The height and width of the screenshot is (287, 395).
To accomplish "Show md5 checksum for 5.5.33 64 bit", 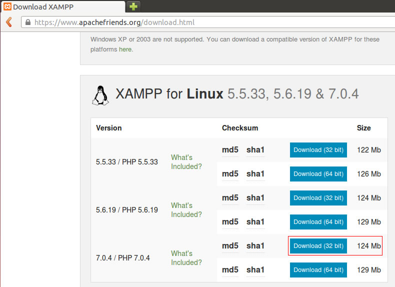I will pos(230,174).
